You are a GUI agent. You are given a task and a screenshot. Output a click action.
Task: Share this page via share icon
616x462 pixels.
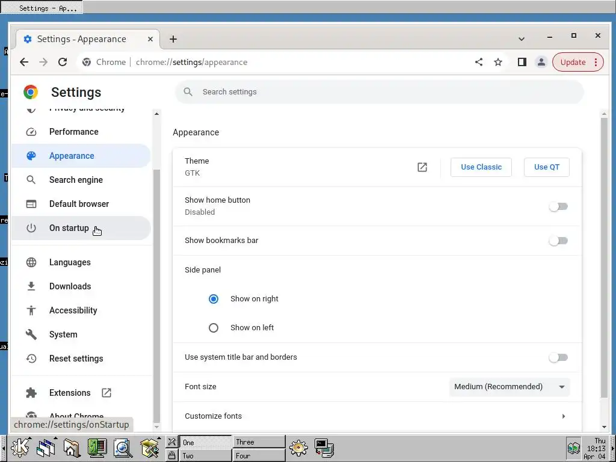pyautogui.click(x=479, y=62)
